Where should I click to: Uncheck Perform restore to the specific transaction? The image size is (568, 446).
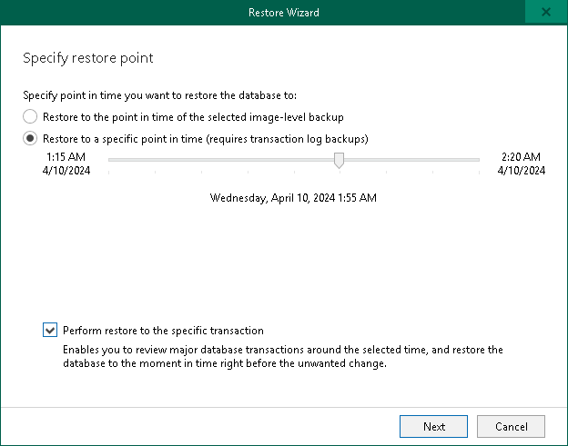[49, 331]
